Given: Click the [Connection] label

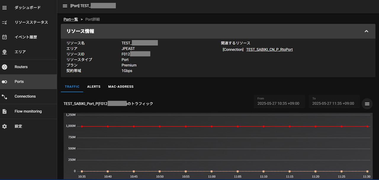Looking at the screenshot, I should coord(233,50).
